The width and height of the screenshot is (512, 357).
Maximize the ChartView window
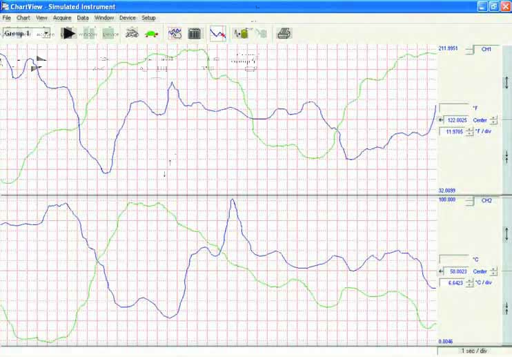(494, 6)
